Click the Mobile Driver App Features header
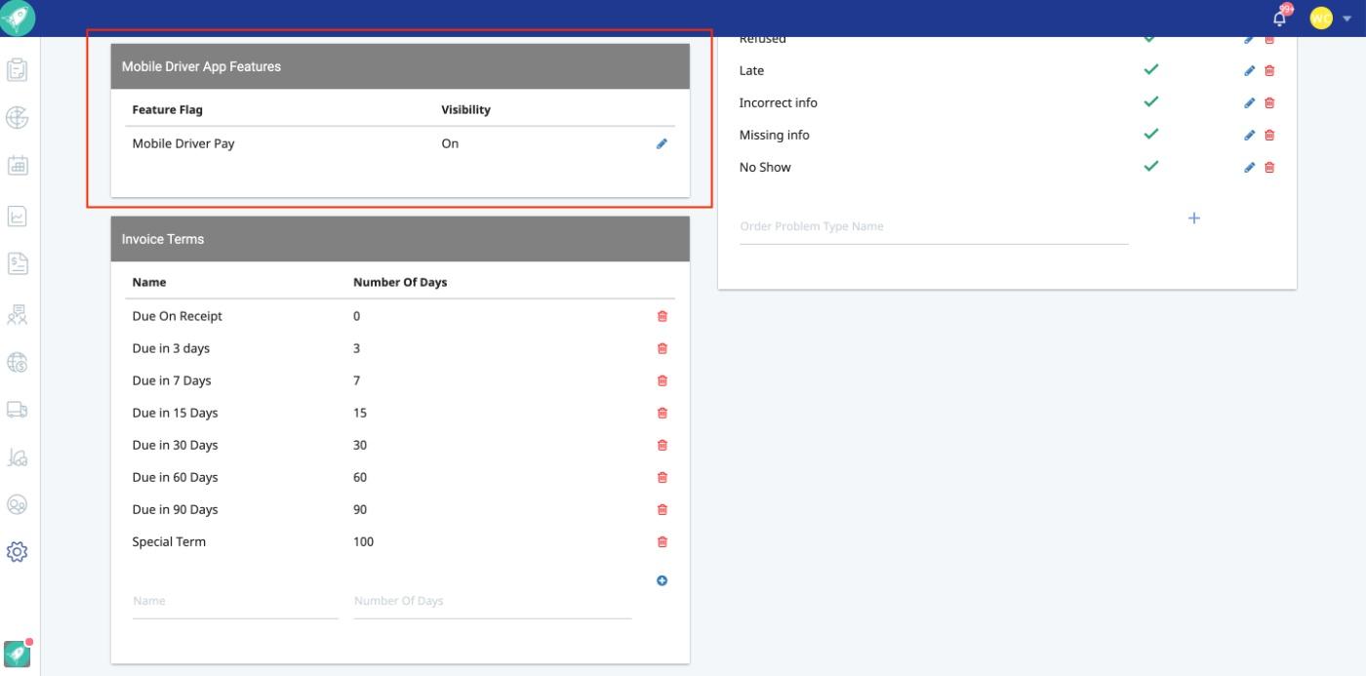Image resolution: width=1366 pixels, height=676 pixels. point(400,66)
